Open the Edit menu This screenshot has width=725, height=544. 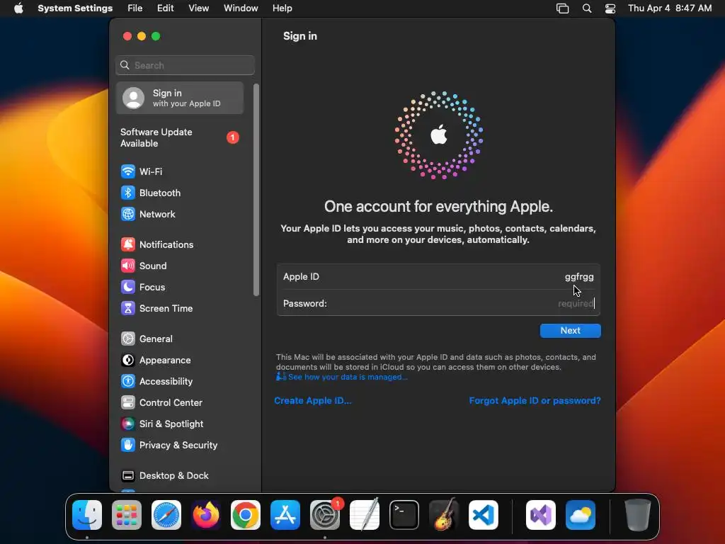(x=166, y=8)
